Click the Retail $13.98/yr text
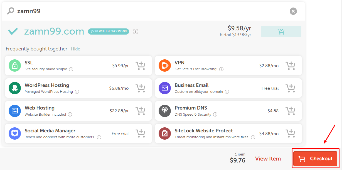 [235, 35]
